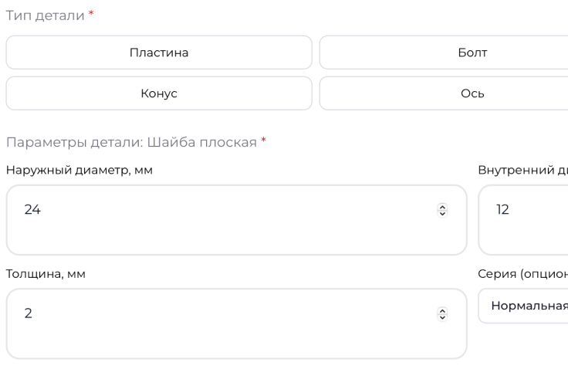Image resolution: width=568 pixels, height=369 pixels.
Task: Click the value 2 in thickness field
Action: point(29,313)
